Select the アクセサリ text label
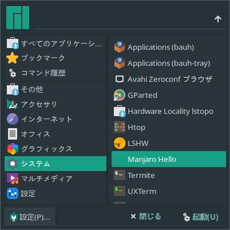 click(39, 104)
